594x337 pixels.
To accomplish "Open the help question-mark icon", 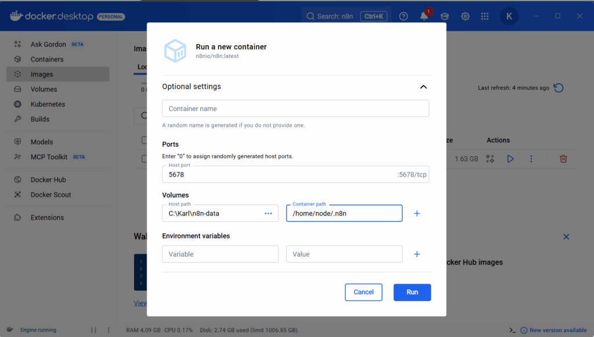I will (x=404, y=16).
